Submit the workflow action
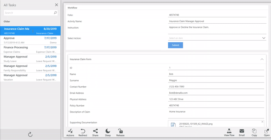 coord(175,45)
